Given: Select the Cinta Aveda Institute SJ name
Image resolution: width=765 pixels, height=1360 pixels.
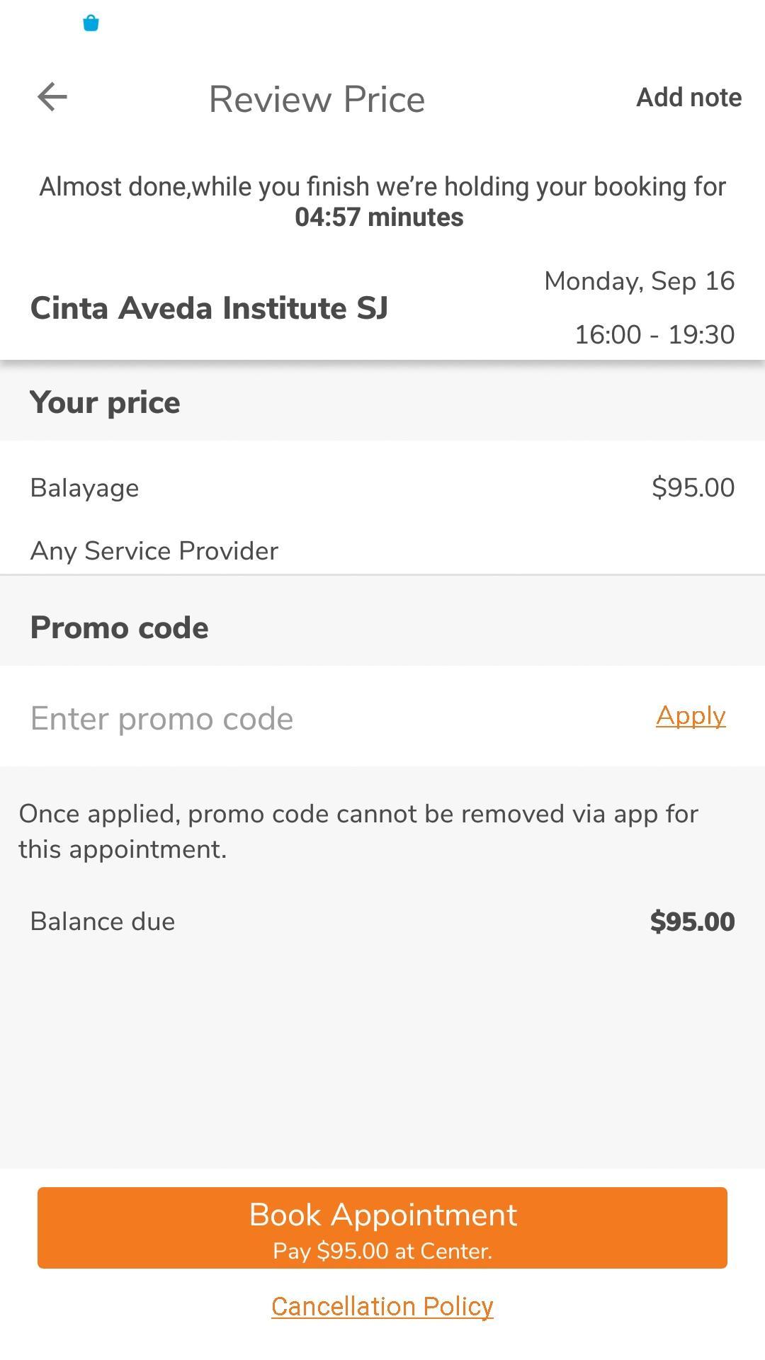Looking at the screenshot, I should [209, 308].
